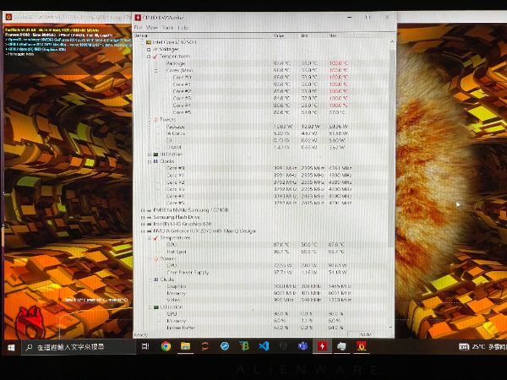Expand the Voltages node under Intel CPU

point(149,50)
